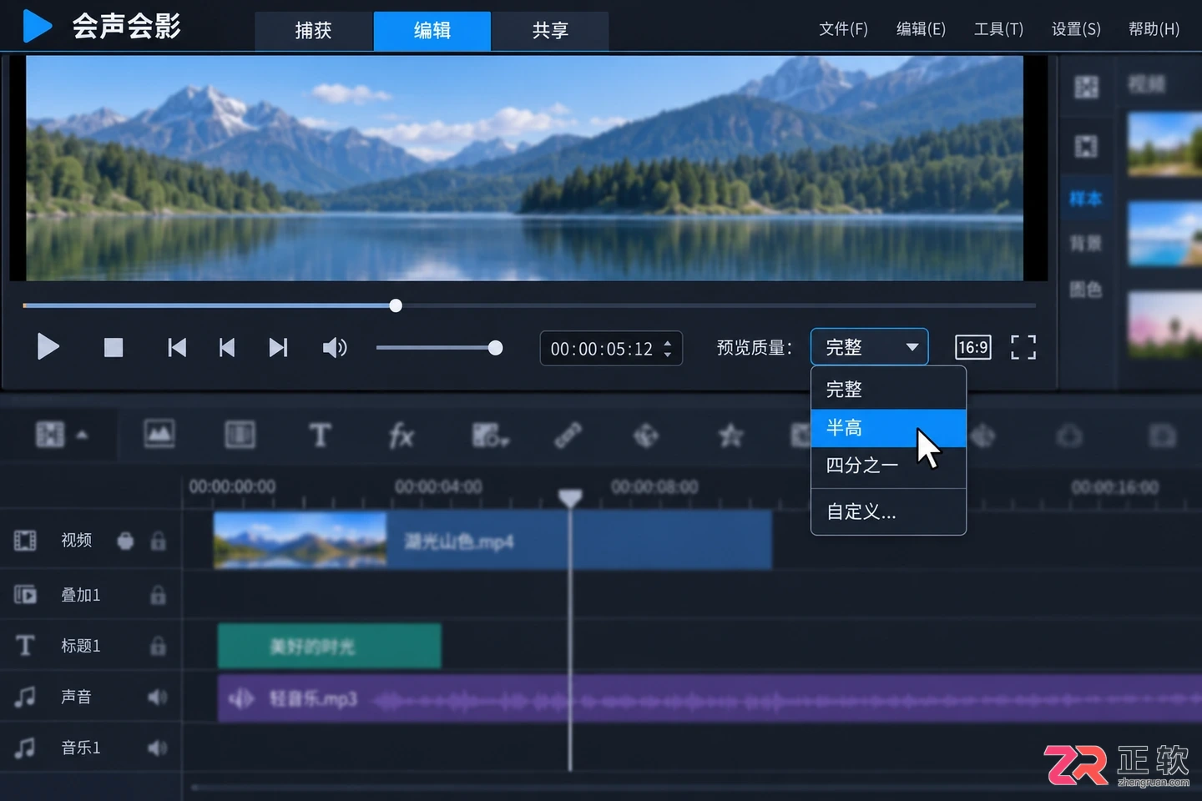This screenshot has width=1202, height=801.
Task: Choose 完整 from the quality list
Action: coord(888,390)
